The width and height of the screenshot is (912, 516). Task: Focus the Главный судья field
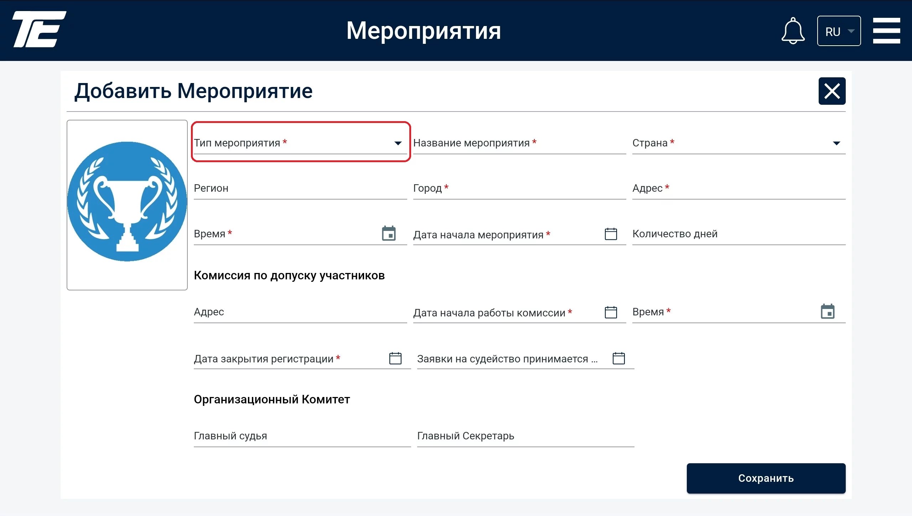point(302,436)
